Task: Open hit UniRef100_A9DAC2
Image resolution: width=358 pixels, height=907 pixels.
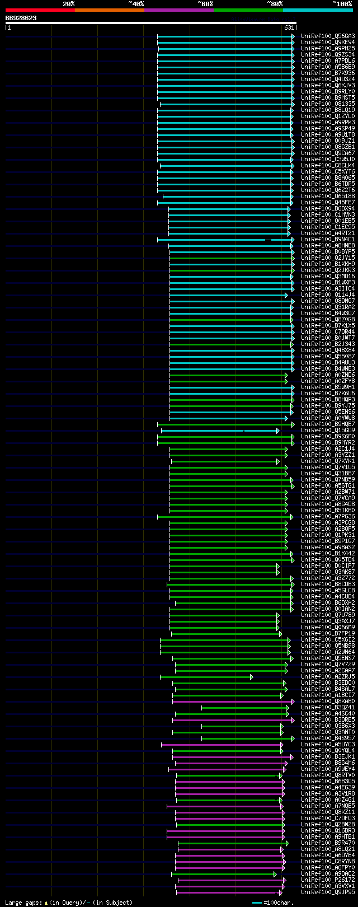Action: coord(328,873)
